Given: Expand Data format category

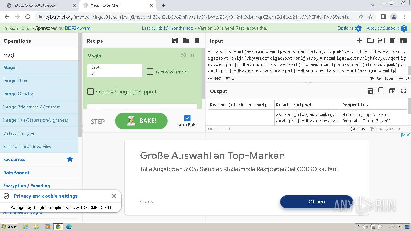Looking at the screenshot, I should (16, 173).
